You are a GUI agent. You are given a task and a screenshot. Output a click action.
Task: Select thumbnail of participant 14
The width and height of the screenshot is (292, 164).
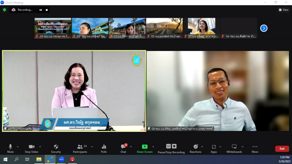239,28
